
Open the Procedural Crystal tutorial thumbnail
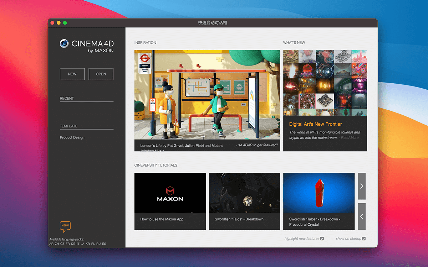coord(319,193)
